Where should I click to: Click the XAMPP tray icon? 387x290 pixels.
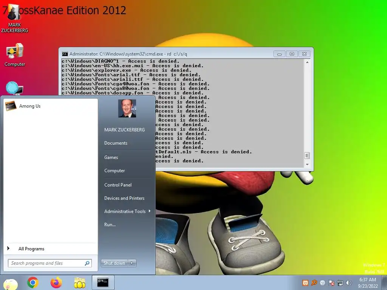click(x=305, y=283)
